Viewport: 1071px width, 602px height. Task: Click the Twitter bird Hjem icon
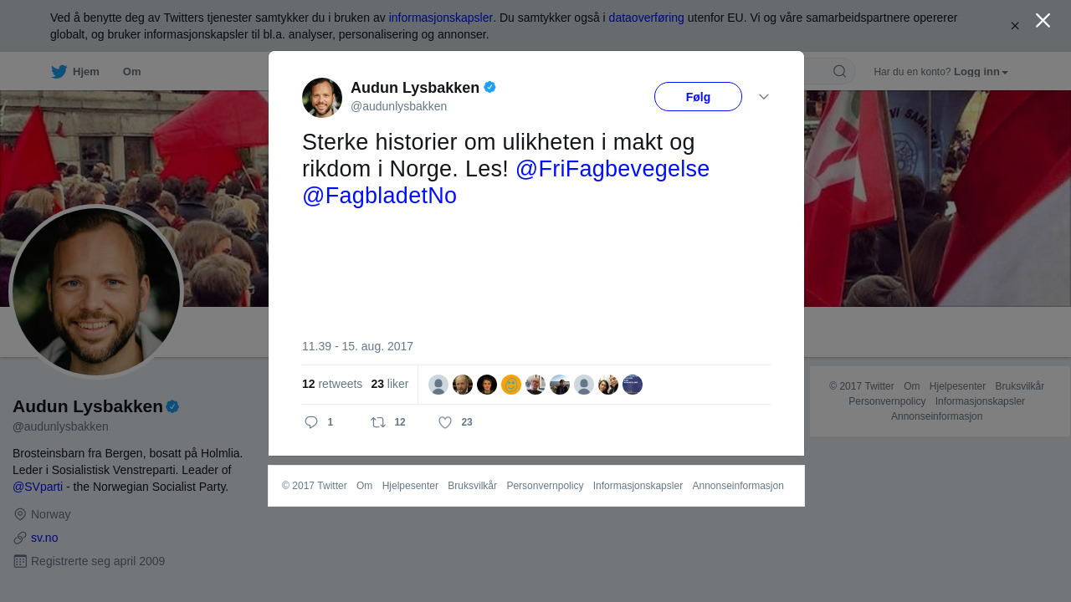[59, 72]
